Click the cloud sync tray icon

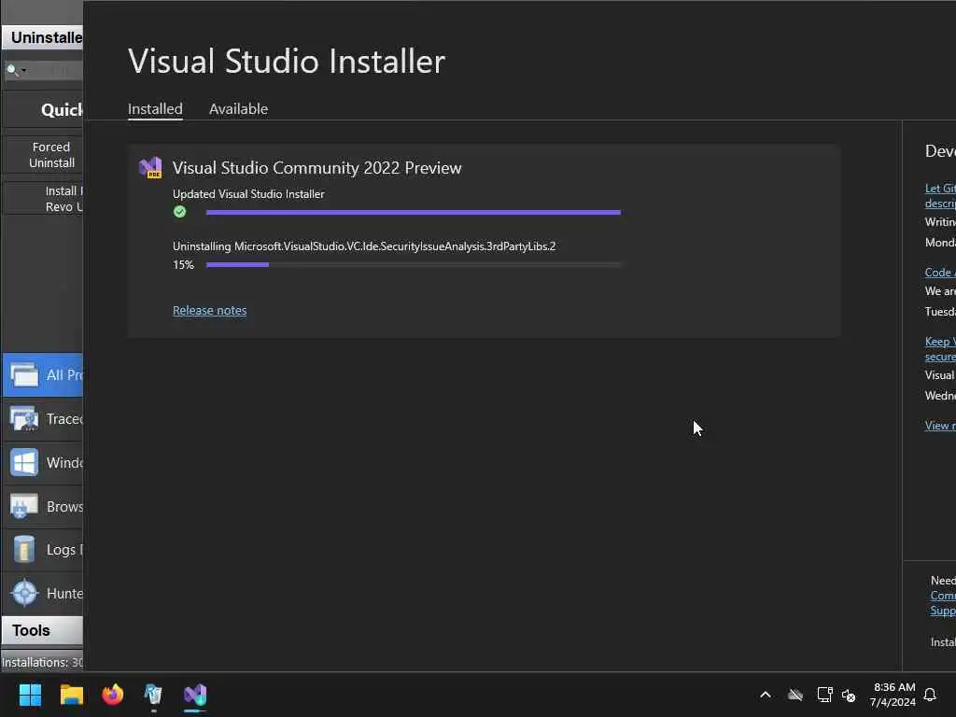coord(795,695)
